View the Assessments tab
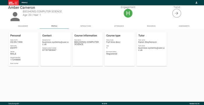This screenshot has height=105, width=204. click(184, 26)
